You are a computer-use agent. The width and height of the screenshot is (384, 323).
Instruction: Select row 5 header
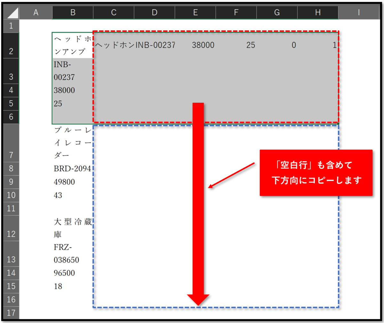tap(11, 103)
